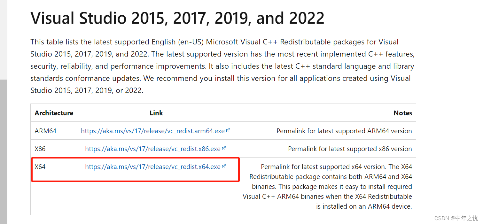Click the x64 Redistributable notes paragraph
Viewport: 483px width, 224px height.
pyautogui.click(x=327, y=186)
